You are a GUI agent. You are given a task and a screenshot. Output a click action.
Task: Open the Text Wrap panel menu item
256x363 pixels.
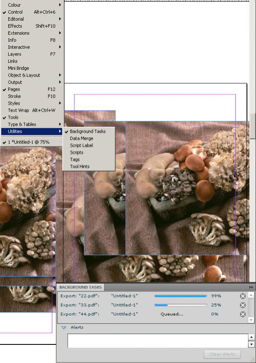point(32,110)
